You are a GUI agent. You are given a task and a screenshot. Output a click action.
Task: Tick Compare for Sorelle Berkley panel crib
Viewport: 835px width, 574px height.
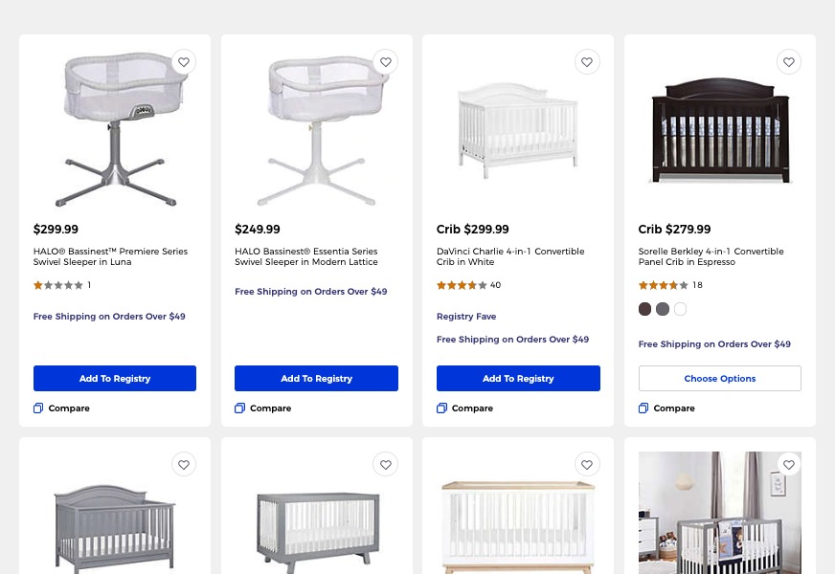(643, 408)
